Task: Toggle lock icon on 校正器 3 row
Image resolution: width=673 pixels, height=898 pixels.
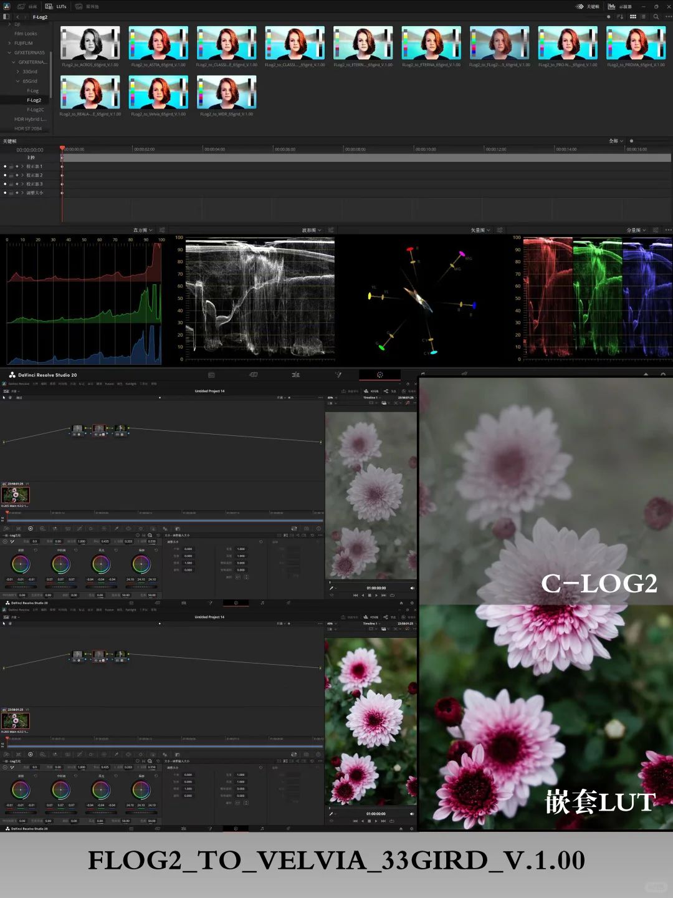Action: pyautogui.click(x=11, y=184)
